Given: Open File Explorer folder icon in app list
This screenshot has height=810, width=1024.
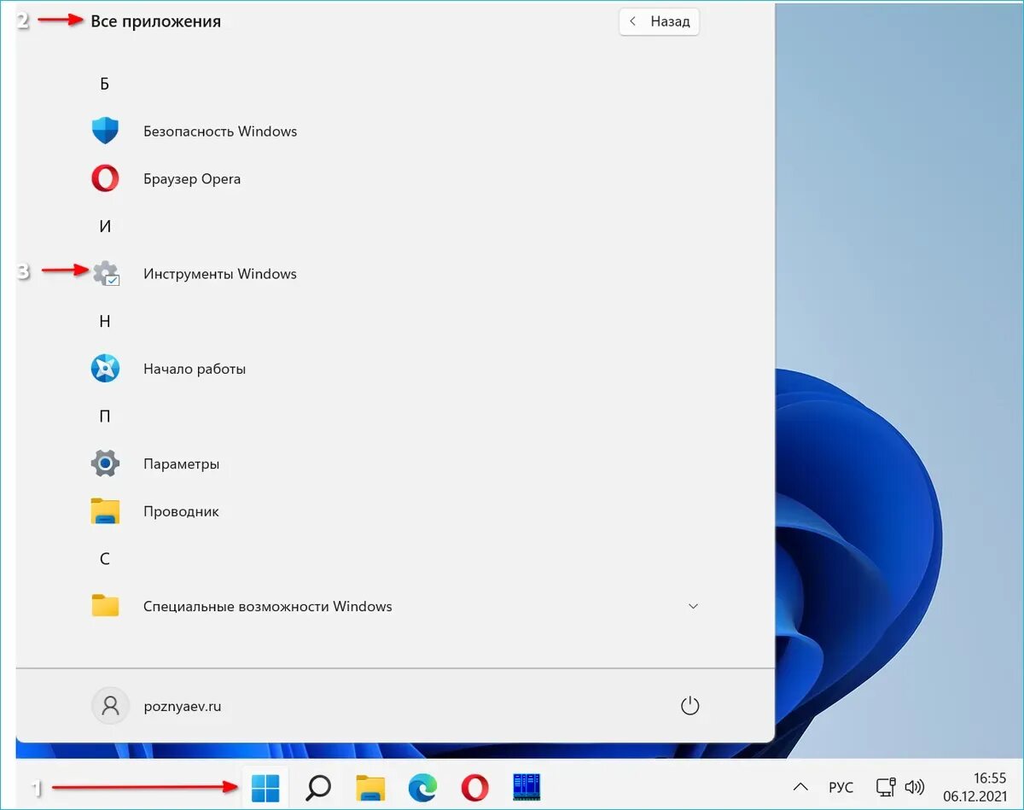Looking at the screenshot, I should click(105, 511).
